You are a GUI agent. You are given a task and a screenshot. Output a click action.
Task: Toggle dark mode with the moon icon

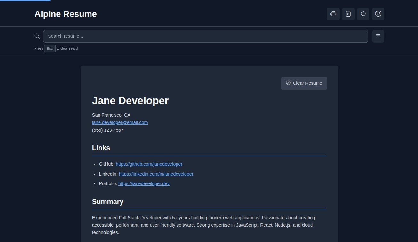pos(378,14)
